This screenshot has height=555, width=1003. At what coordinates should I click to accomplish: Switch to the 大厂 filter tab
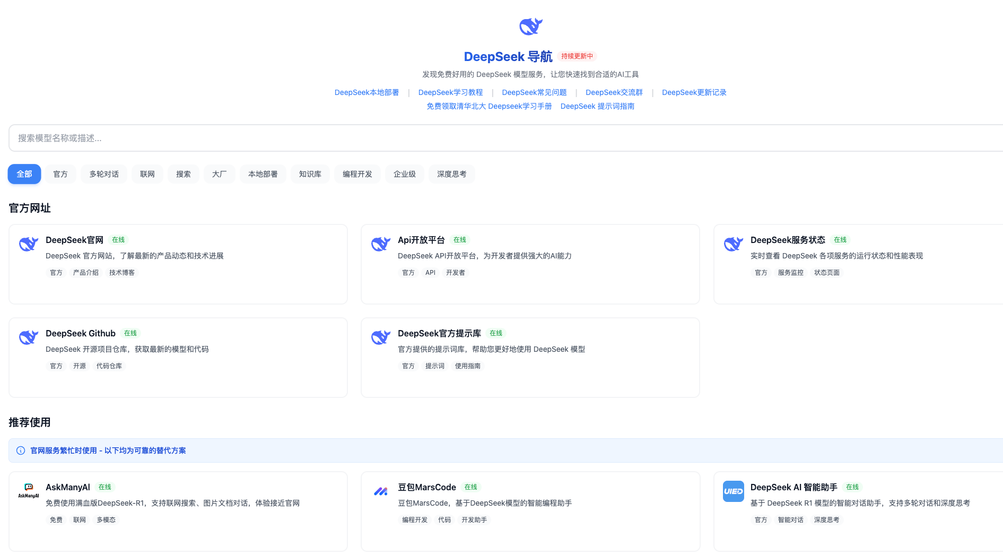[x=220, y=174]
